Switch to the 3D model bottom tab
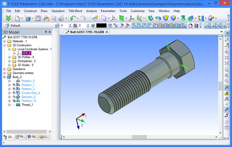 (x=9, y=137)
